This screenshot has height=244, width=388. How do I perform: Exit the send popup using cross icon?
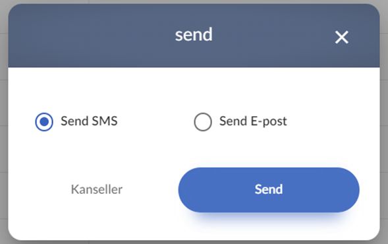(342, 38)
